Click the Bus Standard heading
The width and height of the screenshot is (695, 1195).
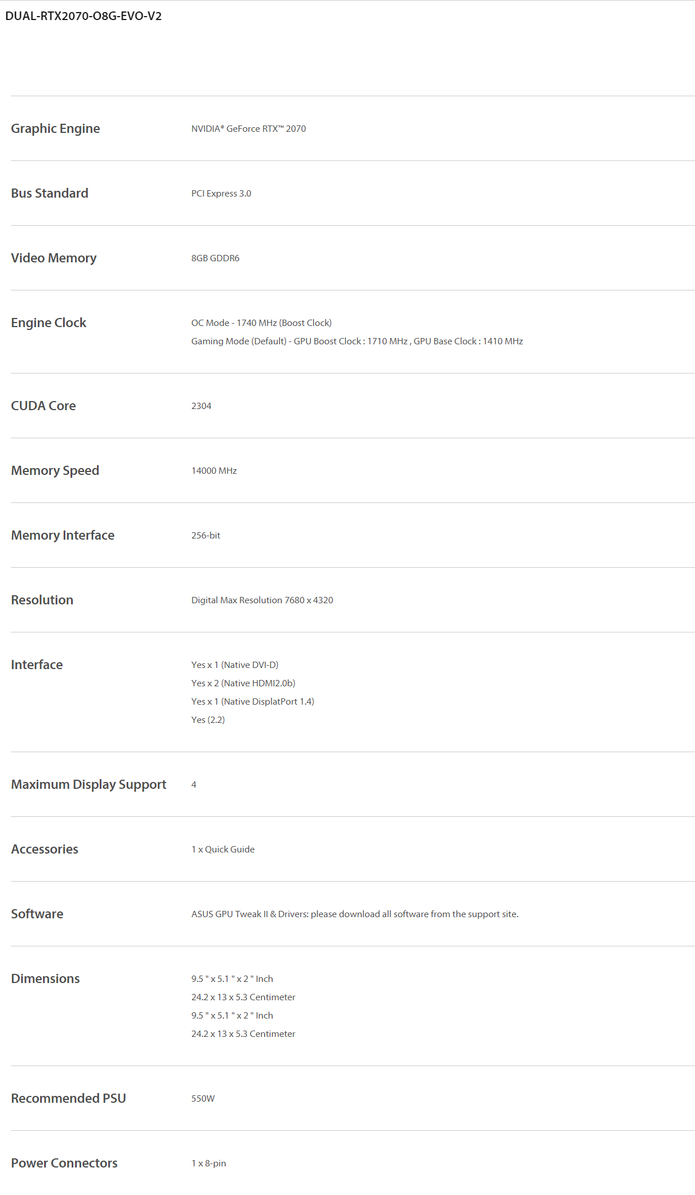50,193
